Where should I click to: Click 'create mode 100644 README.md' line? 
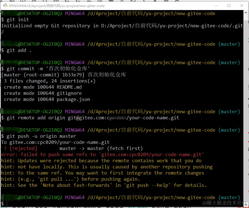click(43, 87)
